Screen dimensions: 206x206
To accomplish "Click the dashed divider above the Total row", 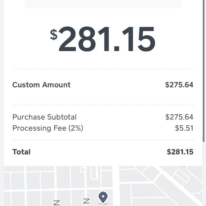I will click(x=103, y=140).
